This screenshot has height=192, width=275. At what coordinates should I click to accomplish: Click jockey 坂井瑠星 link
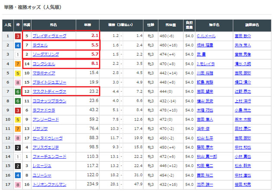coord(205,45)
